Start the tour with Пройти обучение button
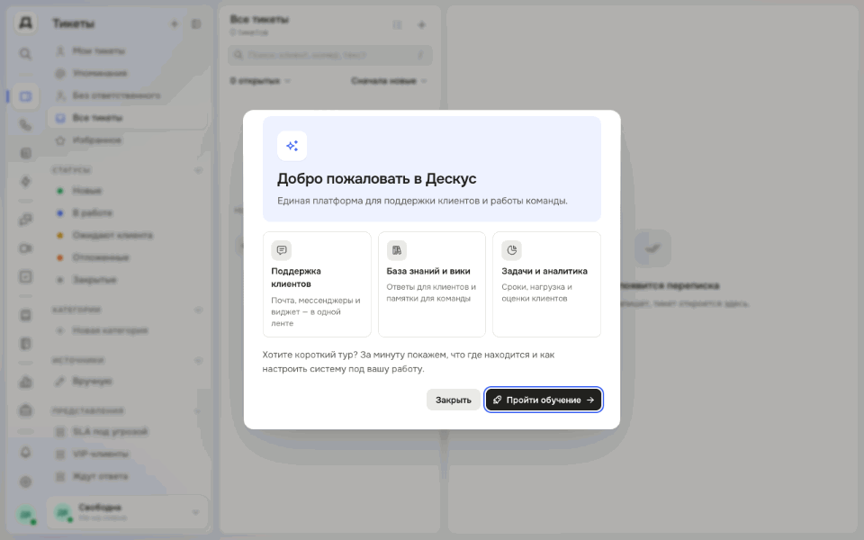Viewport: 864px width, 540px height. (x=544, y=400)
